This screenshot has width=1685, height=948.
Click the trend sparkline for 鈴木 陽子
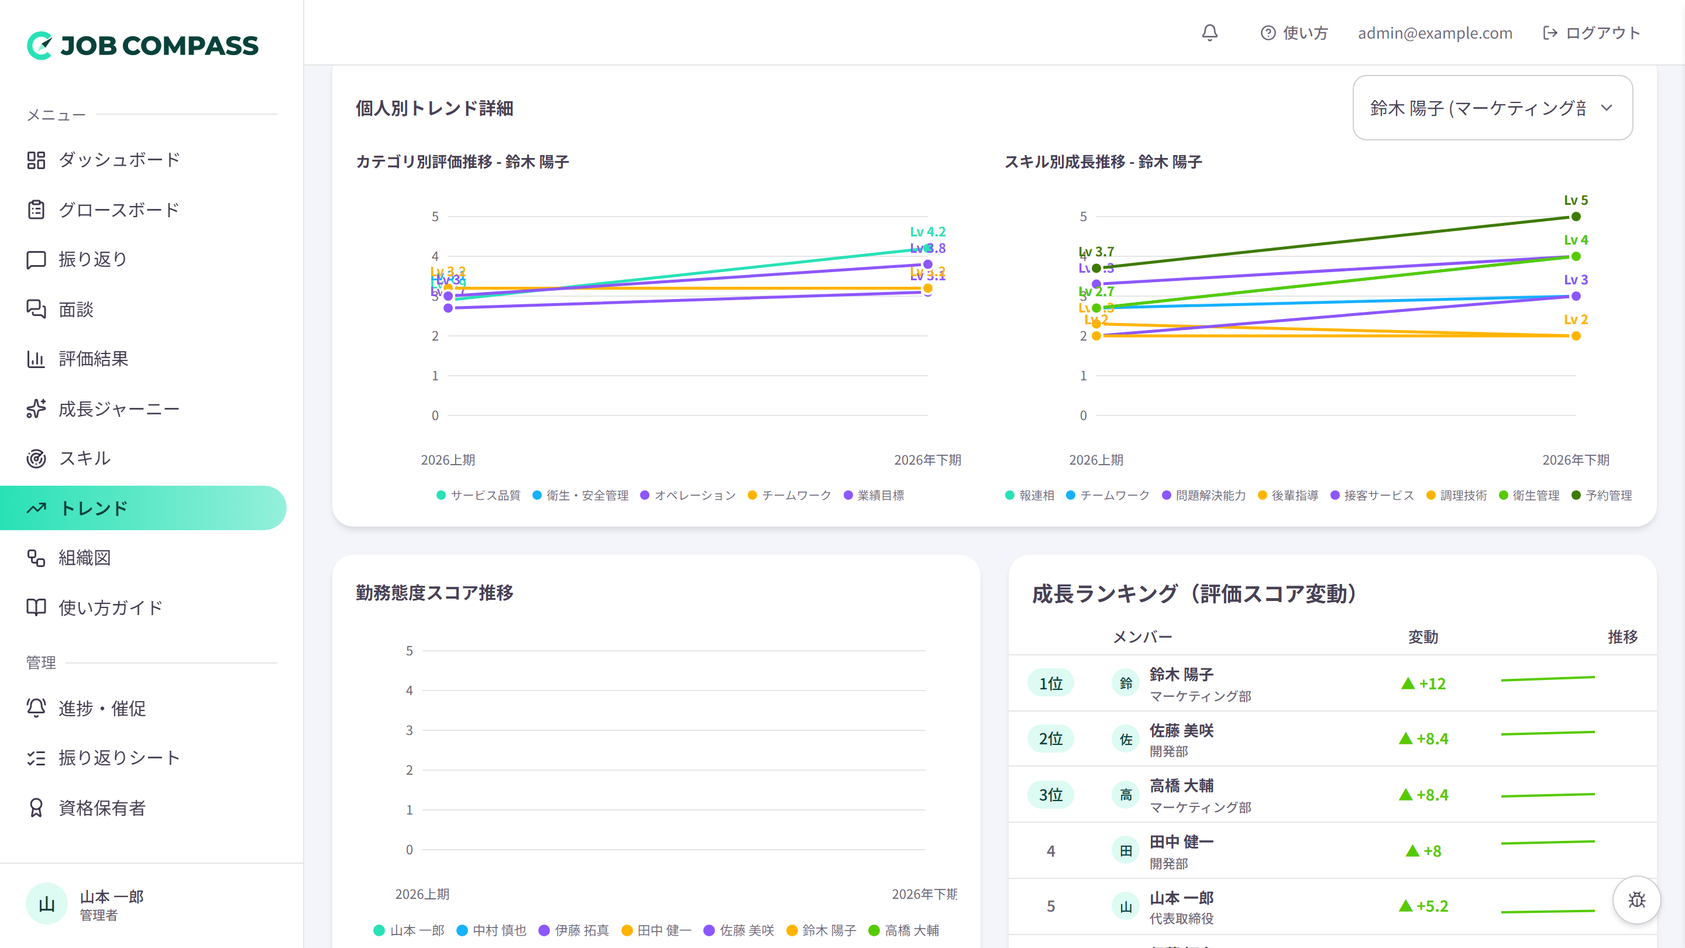point(1548,679)
